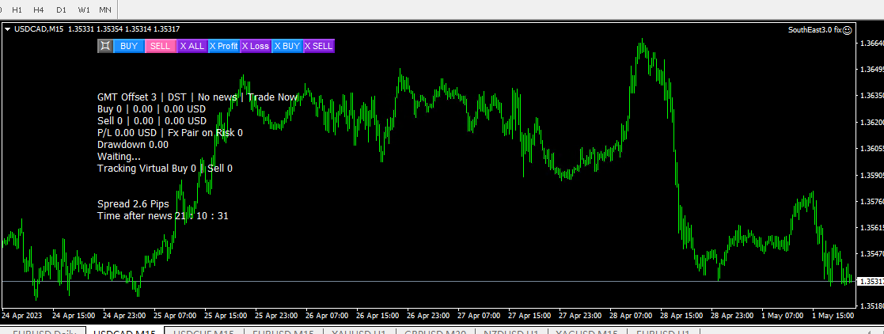
Task: Click the smiley face icon next to SouthEast3.0 fx
Action: pyautogui.click(x=848, y=30)
